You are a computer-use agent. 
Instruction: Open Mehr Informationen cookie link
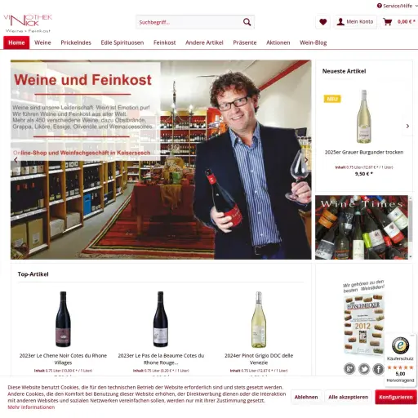point(31,407)
